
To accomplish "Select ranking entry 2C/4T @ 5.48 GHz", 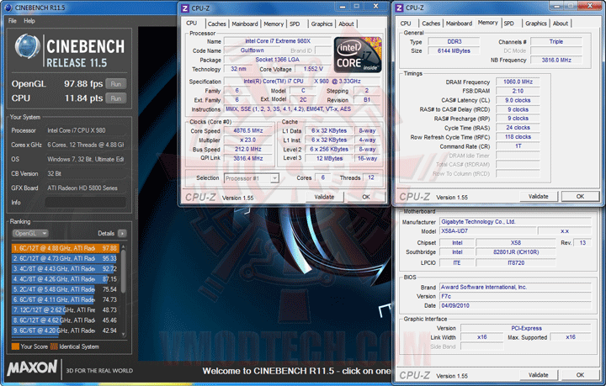I will [66, 289].
